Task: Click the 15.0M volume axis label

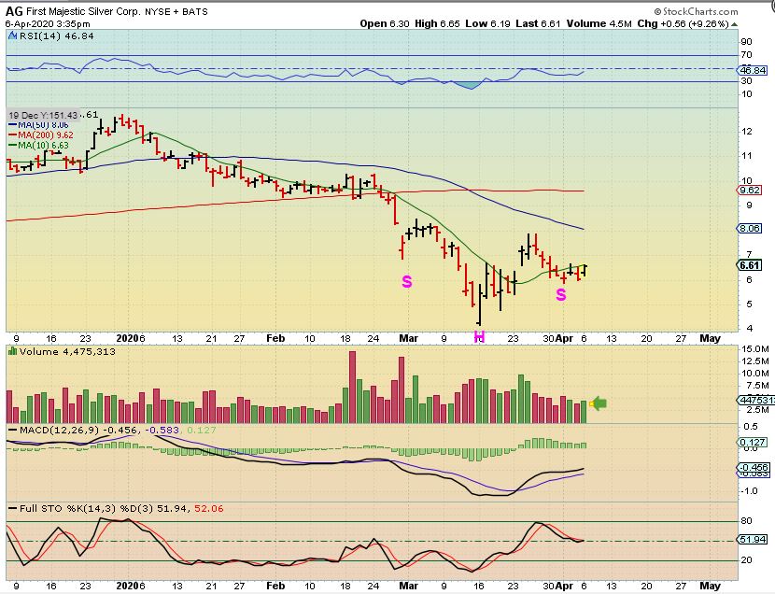Action: pyautogui.click(x=755, y=349)
